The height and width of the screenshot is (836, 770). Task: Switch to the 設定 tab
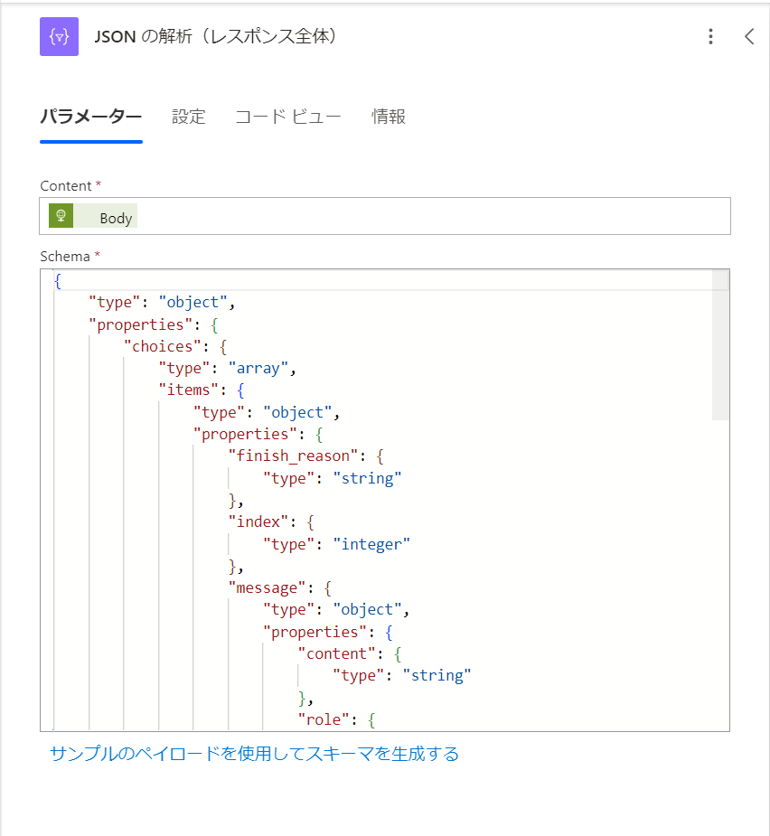point(188,117)
